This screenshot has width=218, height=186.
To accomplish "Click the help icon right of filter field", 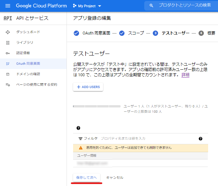I will (x=201, y=139).
